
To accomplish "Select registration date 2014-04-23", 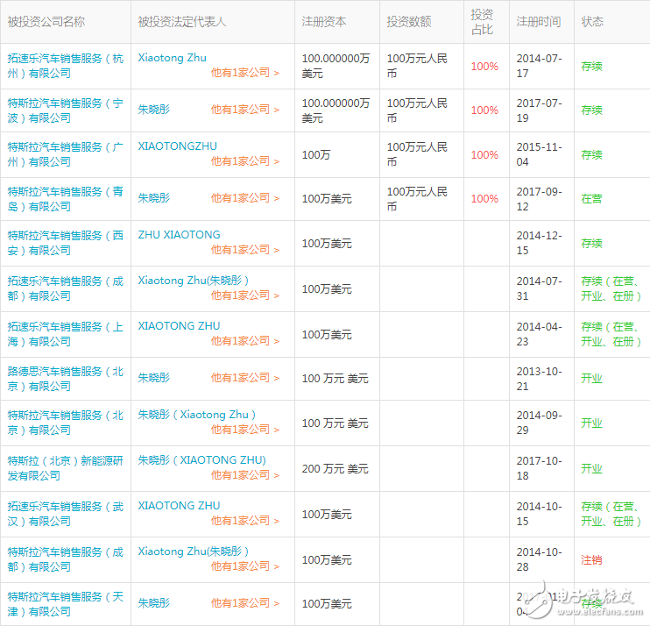I will 539,334.
